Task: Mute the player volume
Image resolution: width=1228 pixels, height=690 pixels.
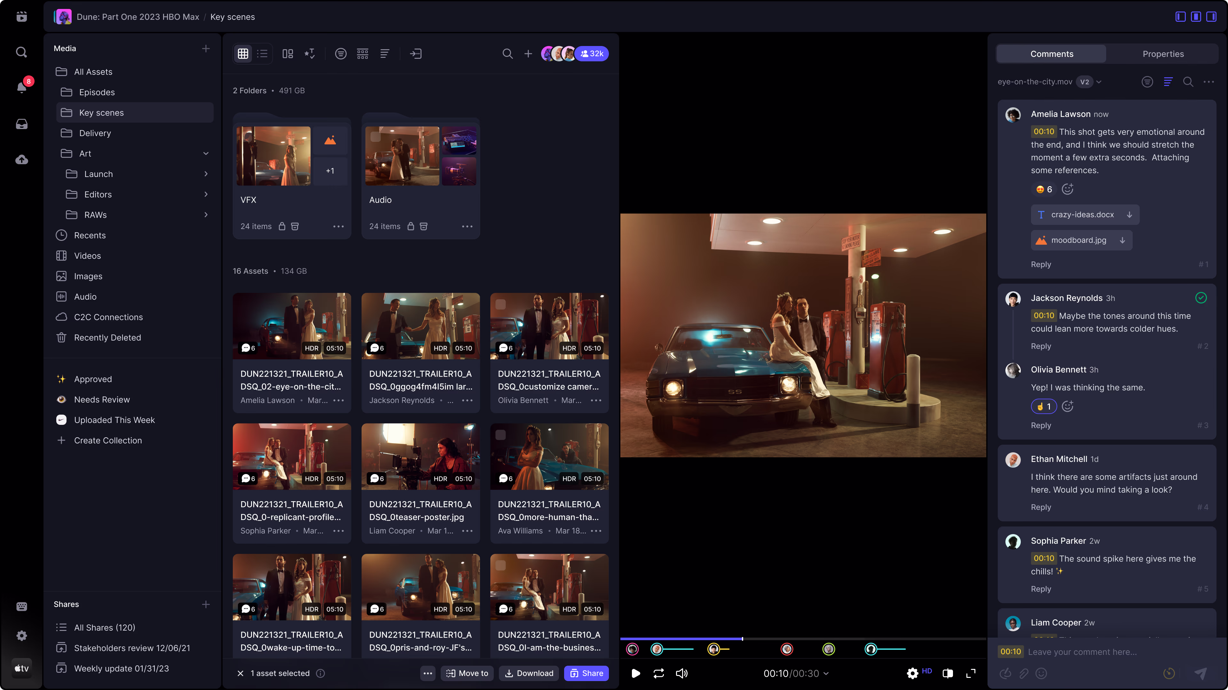Action: (682, 673)
